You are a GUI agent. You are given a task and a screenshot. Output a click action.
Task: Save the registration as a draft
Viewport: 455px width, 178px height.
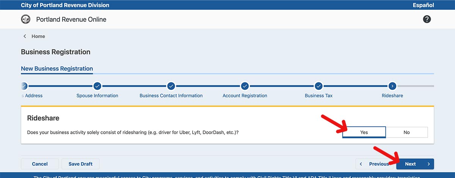click(80, 164)
